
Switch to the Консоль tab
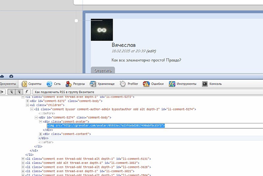tap(212, 84)
